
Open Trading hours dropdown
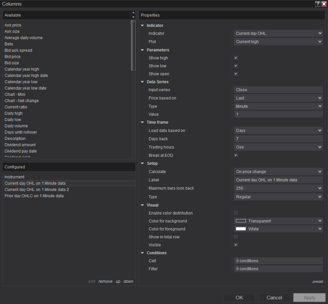point(278,147)
